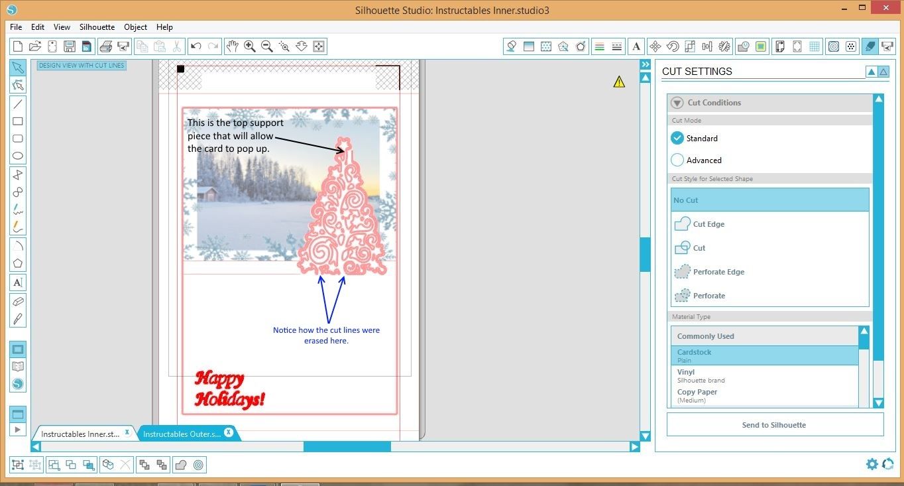Open the Fill Color swatch tool
Image resolution: width=904 pixels, height=486 pixels.
(x=510, y=46)
